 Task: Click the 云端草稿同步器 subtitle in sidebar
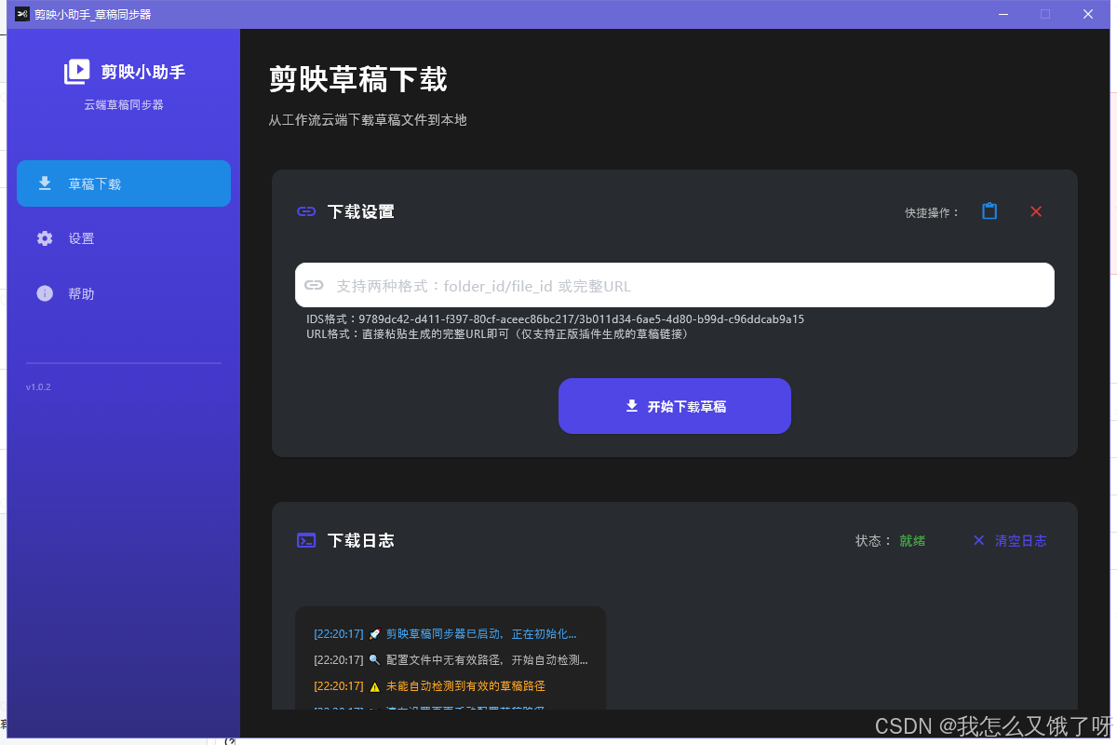(124, 105)
